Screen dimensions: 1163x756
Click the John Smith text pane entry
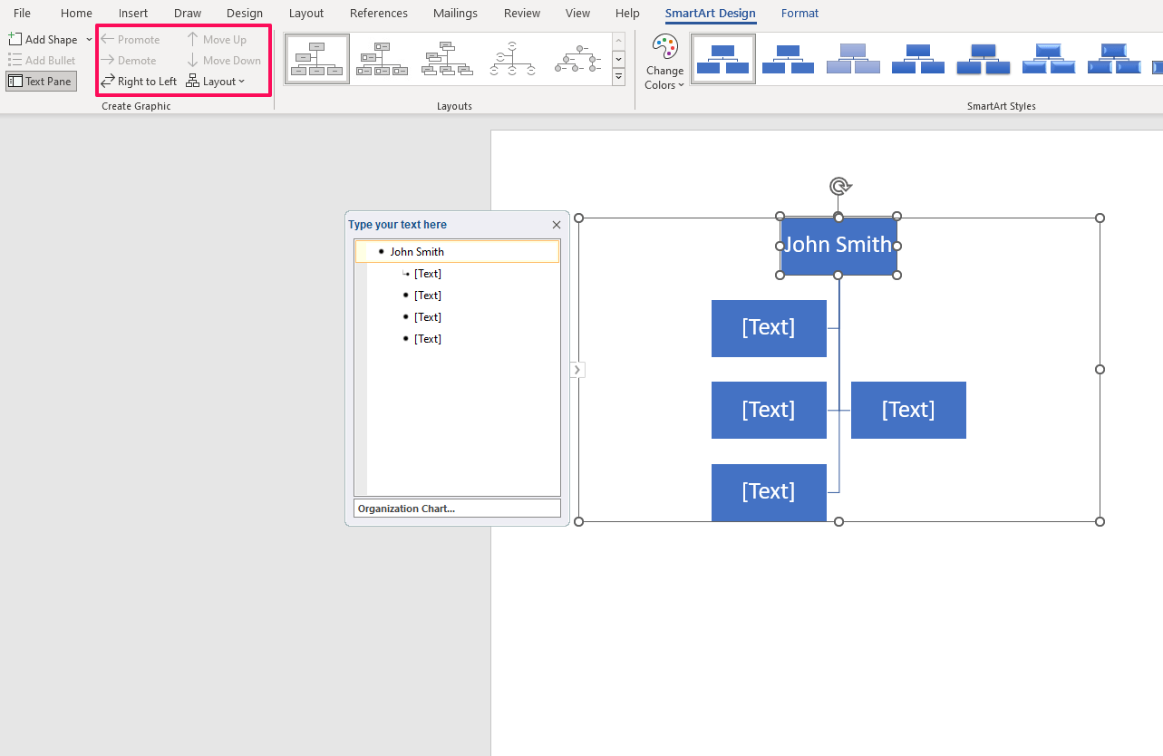pos(417,252)
